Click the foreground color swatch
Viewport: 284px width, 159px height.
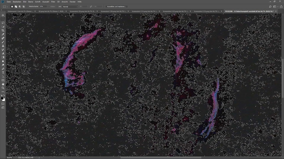(2, 98)
